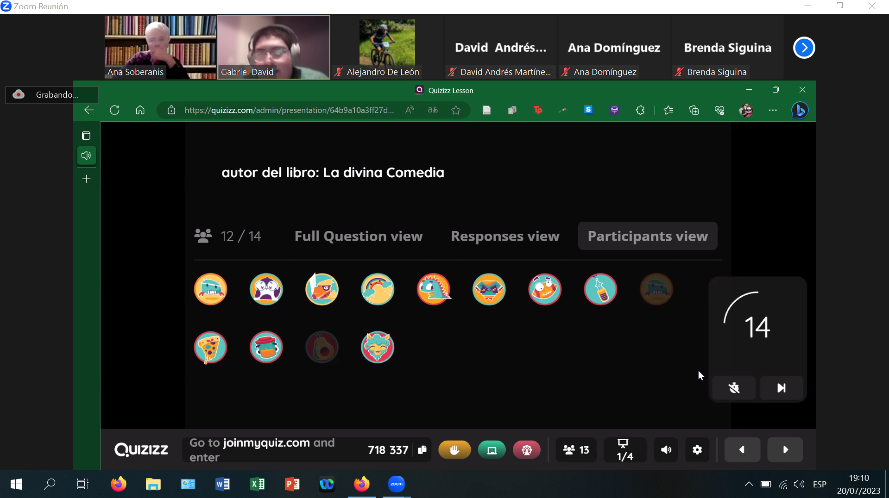Open the Bing chat sidebar icon
The height and width of the screenshot is (498, 889).
(x=800, y=110)
